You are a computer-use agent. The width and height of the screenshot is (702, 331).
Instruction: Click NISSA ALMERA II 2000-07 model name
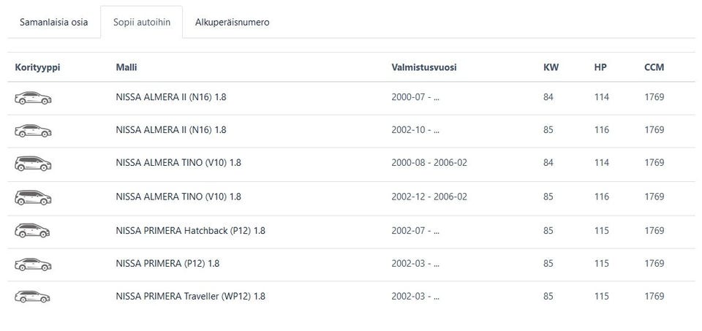tap(171, 97)
